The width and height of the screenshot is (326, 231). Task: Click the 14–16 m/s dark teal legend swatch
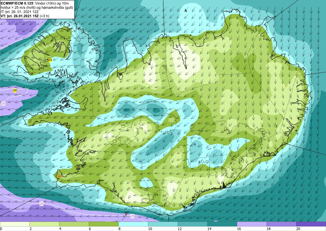coord(222,224)
